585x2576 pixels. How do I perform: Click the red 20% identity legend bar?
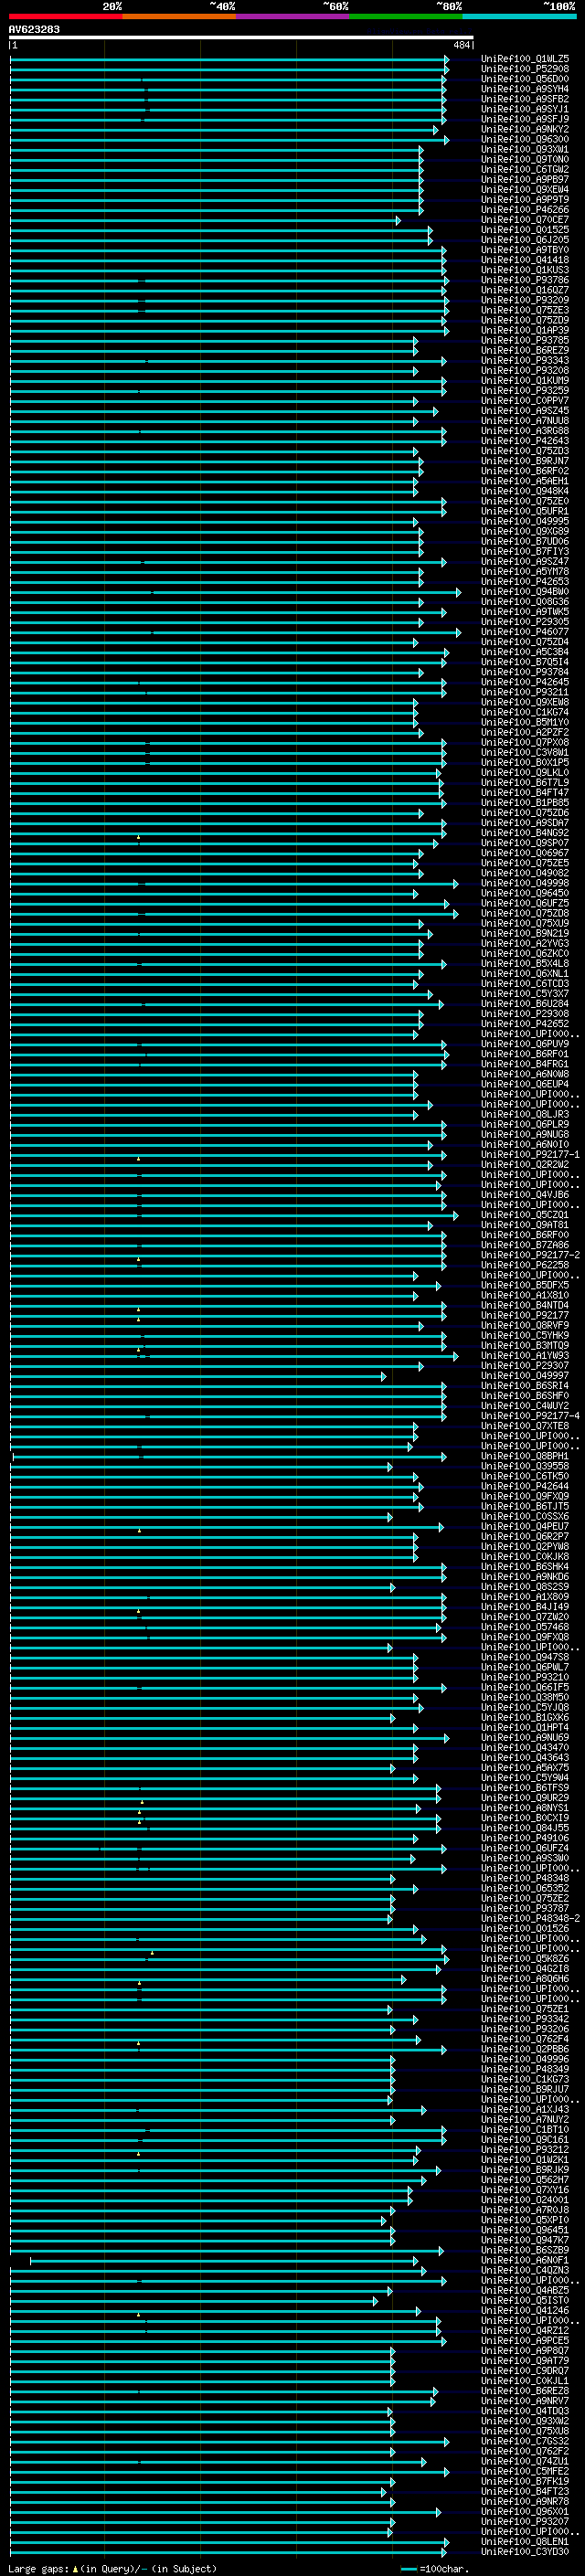[66, 16]
